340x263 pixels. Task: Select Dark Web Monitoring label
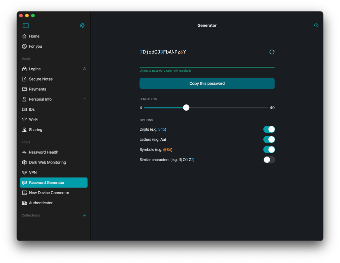coord(47,162)
